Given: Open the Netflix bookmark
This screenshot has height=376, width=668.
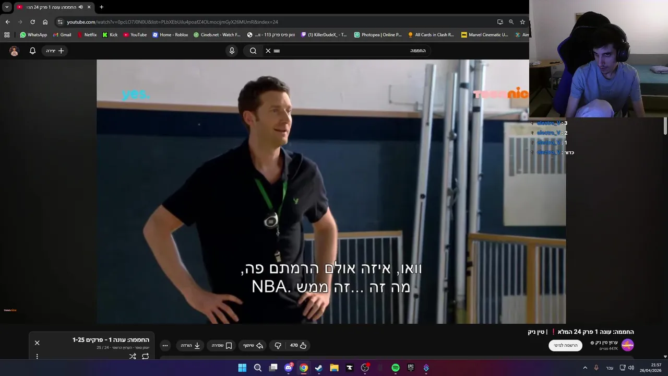Looking at the screenshot, I should [x=87, y=35].
